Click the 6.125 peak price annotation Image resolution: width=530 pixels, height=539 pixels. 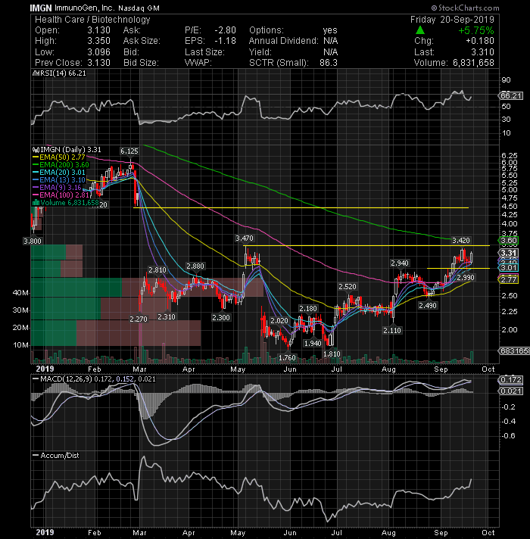pyautogui.click(x=129, y=151)
